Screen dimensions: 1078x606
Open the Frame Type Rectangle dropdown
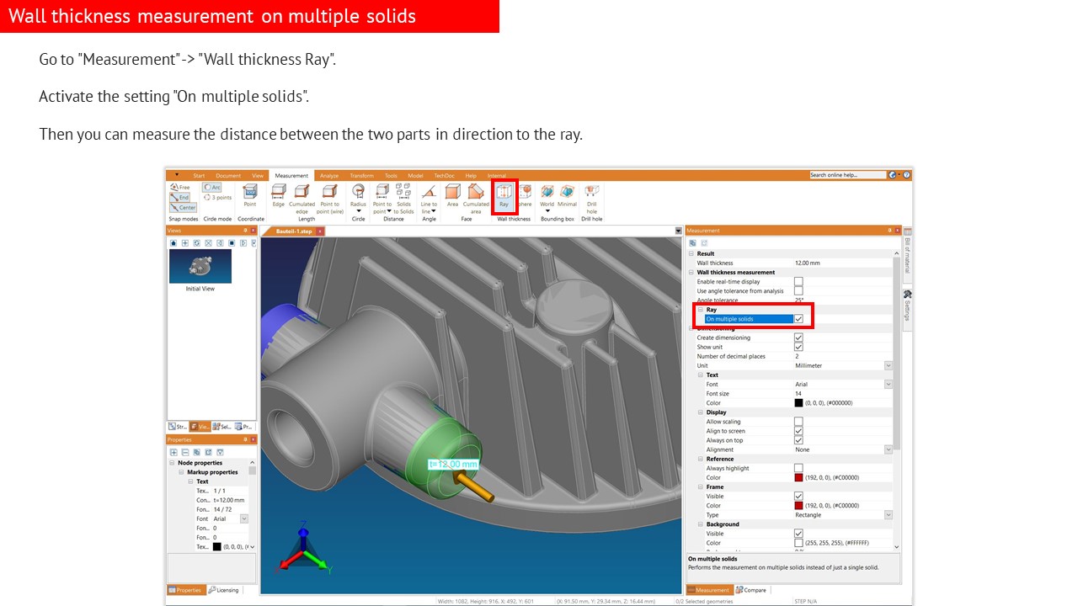(x=888, y=515)
